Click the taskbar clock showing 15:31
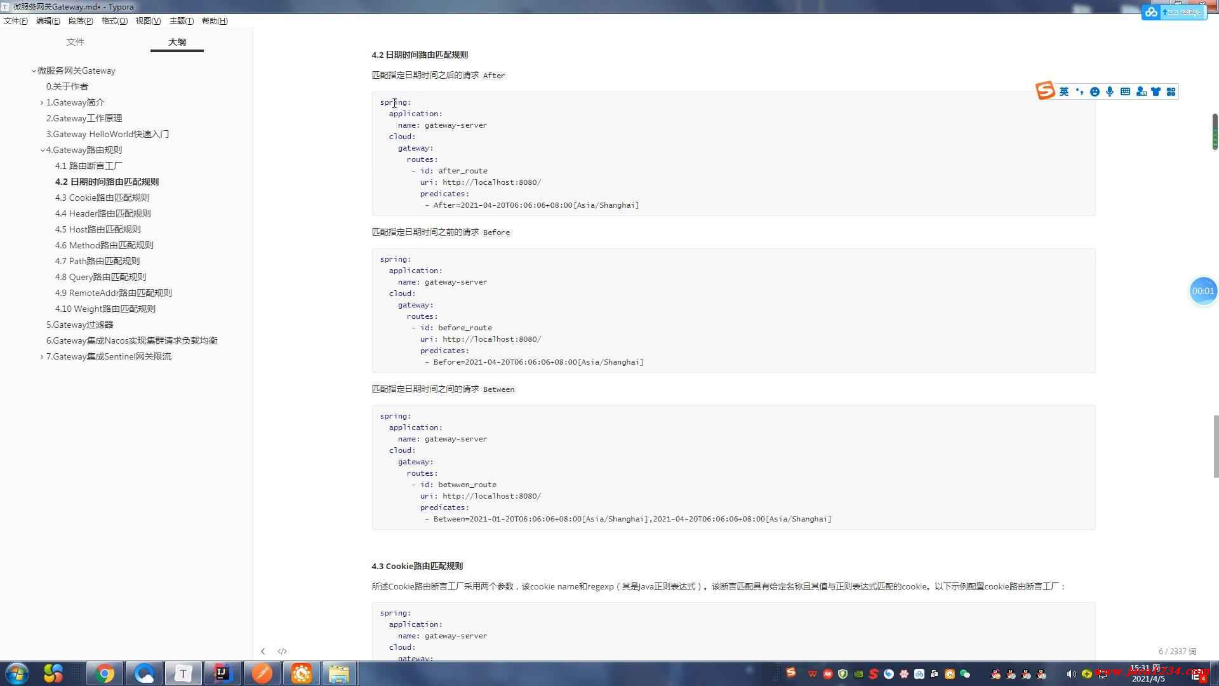This screenshot has height=686, width=1219. pyautogui.click(x=1149, y=673)
